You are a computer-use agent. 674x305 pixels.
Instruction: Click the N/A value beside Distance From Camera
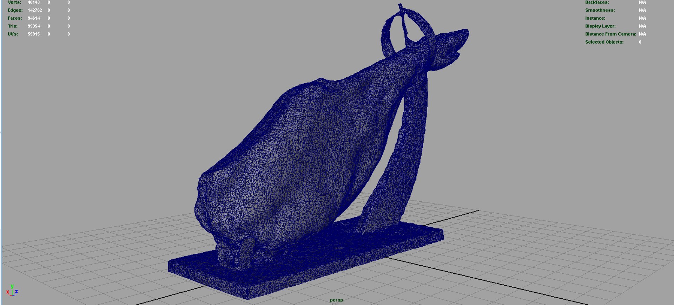pos(642,34)
